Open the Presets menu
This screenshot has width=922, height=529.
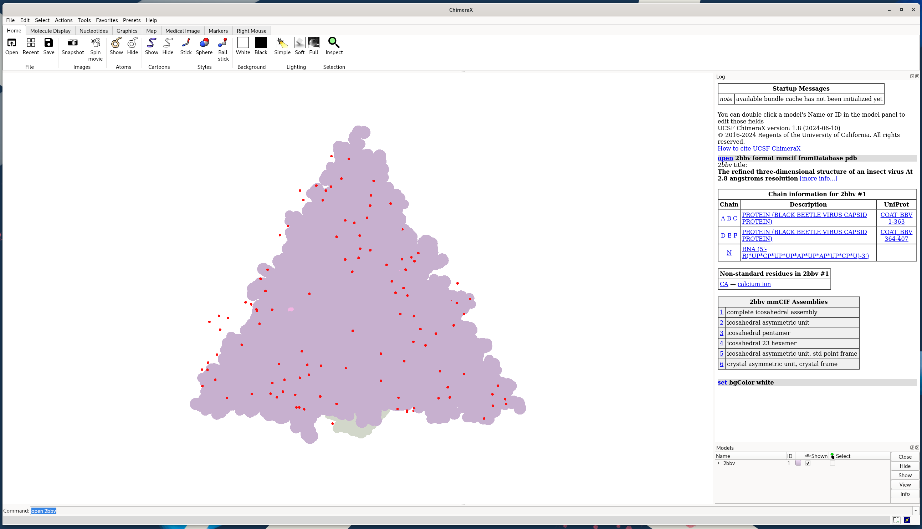coord(132,20)
